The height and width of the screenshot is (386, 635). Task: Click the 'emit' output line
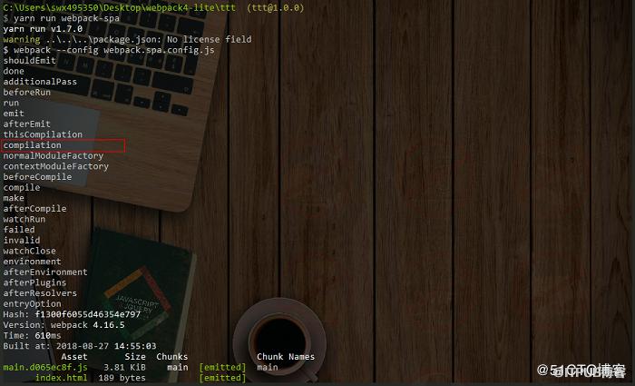tap(14, 114)
